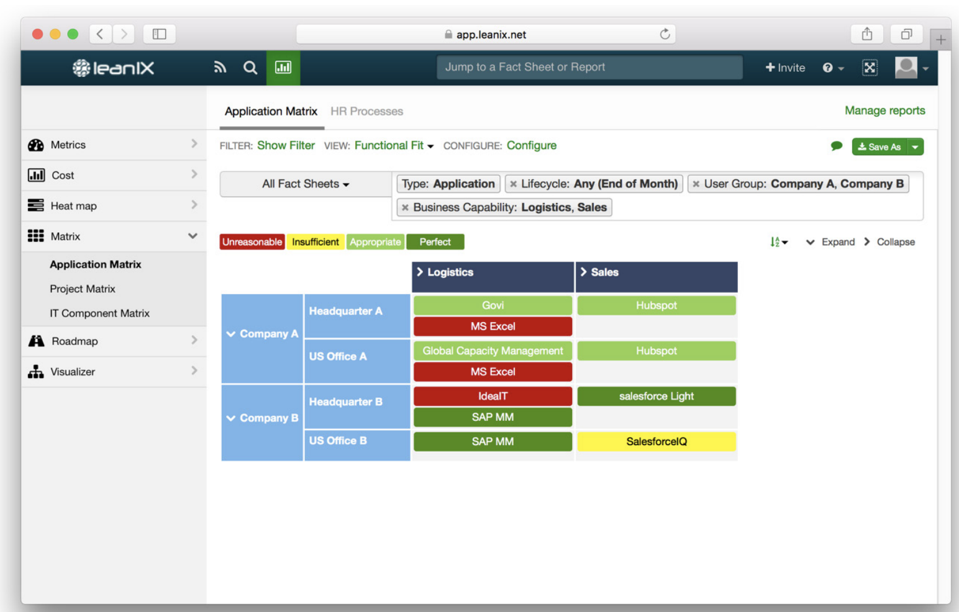Open the Functional Fit view dropdown
The image size is (959, 612).
(x=394, y=145)
